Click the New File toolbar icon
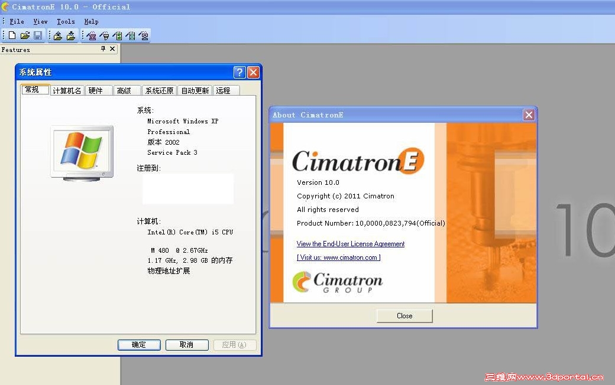The image size is (615, 385). click(x=12, y=35)
